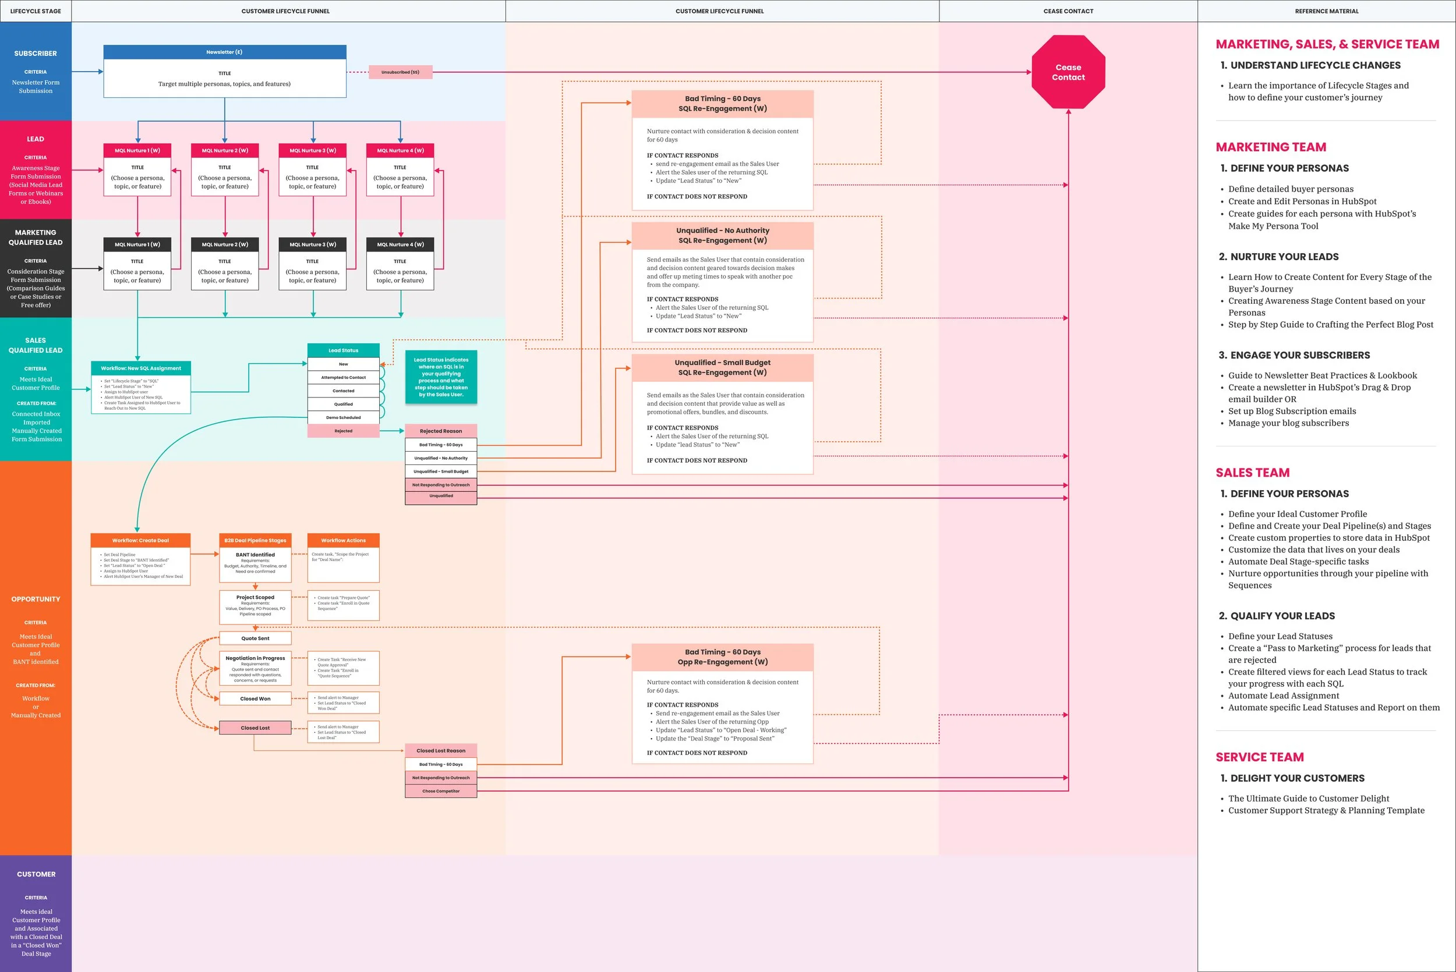The height and width of the screenshot is (972, 1456).
Task: Expand the Rejected Reason list
Action: point(440,430)
